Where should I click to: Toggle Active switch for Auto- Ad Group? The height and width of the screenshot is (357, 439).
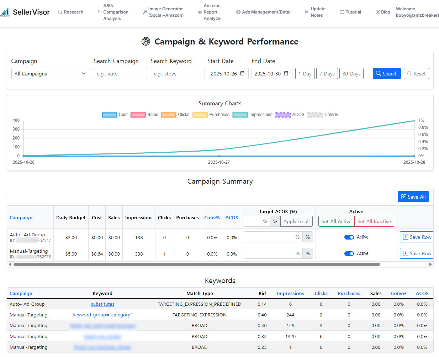[x=349, y=237]
